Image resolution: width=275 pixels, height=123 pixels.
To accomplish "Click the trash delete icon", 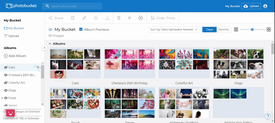I will tap(119, 18).
